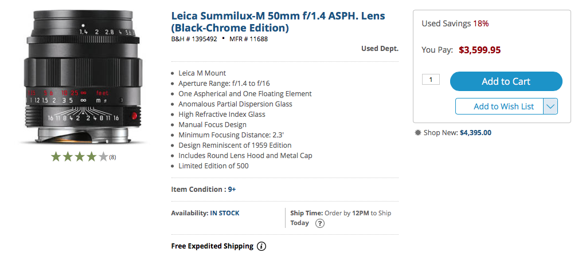
Task: Click the four-star rating stars
Action: [79, 157]
